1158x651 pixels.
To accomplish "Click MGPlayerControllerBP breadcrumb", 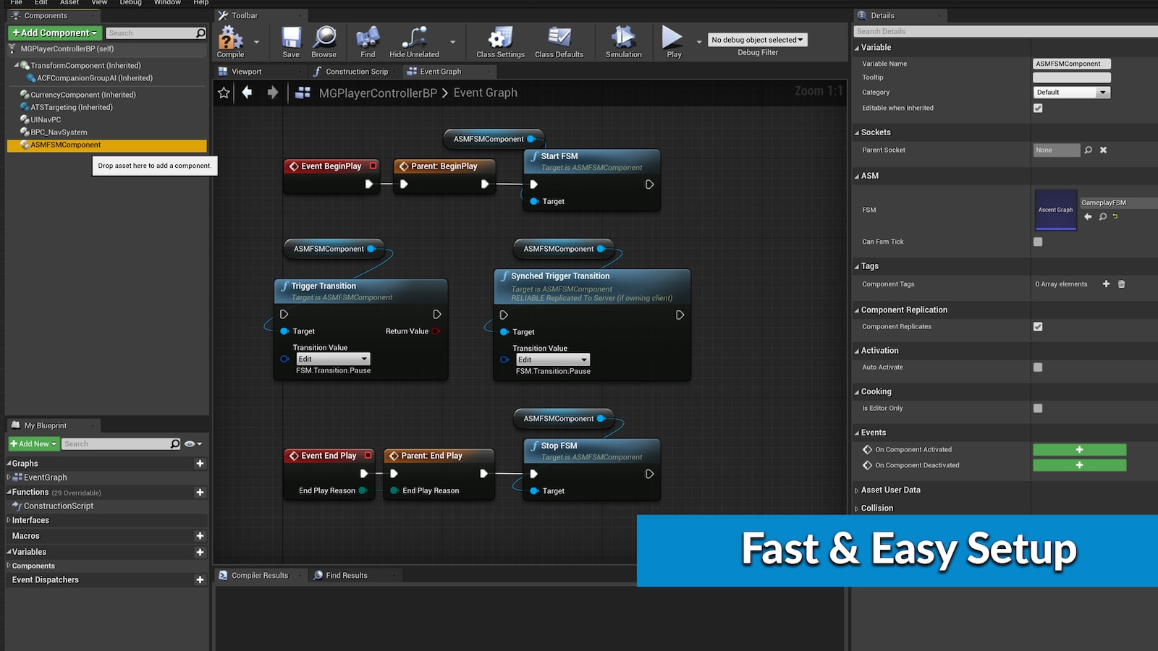I will 378,93.
